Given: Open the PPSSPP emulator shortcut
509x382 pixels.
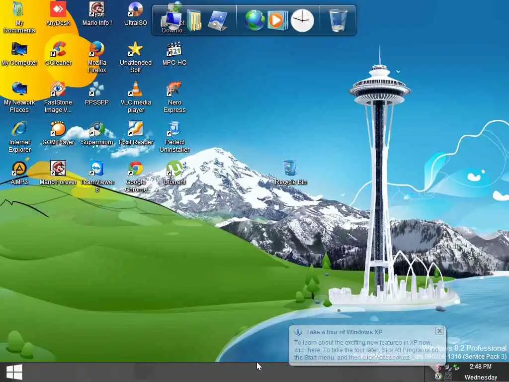Looking at the screenshot, I should click(97, 94).
